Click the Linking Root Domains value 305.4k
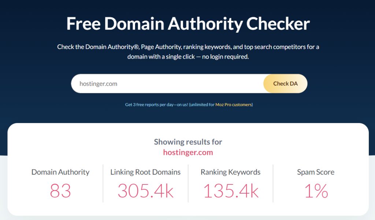This screenshot has height=220, width=375. click(145, 190)
